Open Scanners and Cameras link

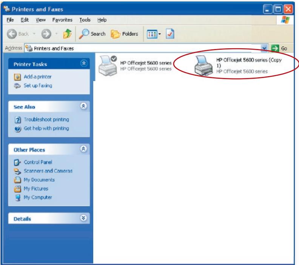pyautogui.click(x=48, y=171)
